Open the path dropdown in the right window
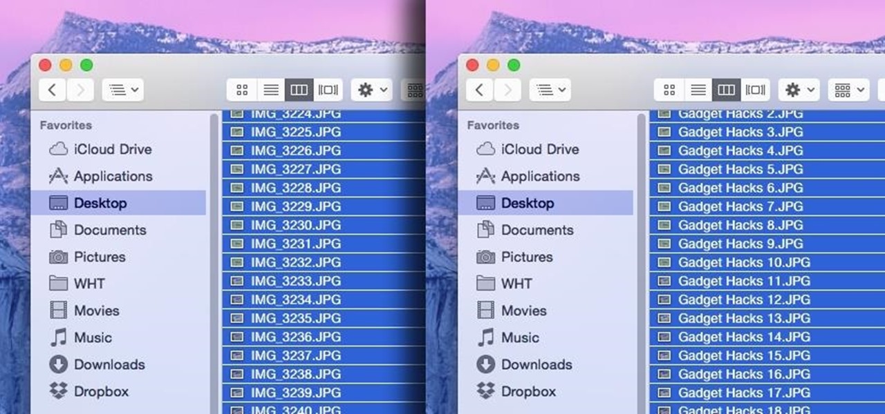 [x=550, y=90]
